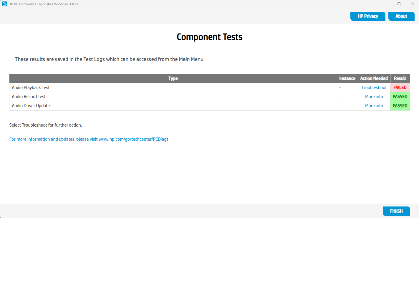Screen dimensions: 419x299
Task: Click Troubleshoot for Audio Playback Test
Action: tap(374, 88)
